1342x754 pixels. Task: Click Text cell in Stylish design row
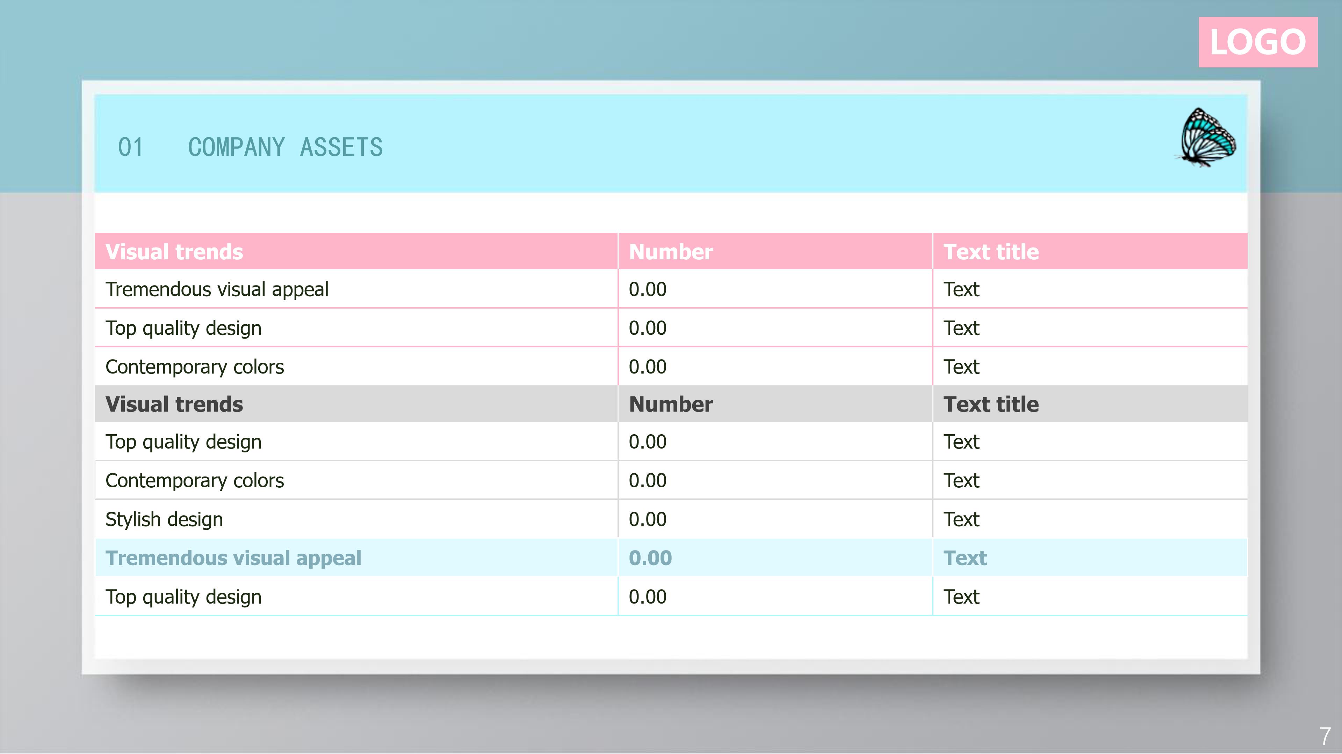pyautogui.click(x=961, y=519)
